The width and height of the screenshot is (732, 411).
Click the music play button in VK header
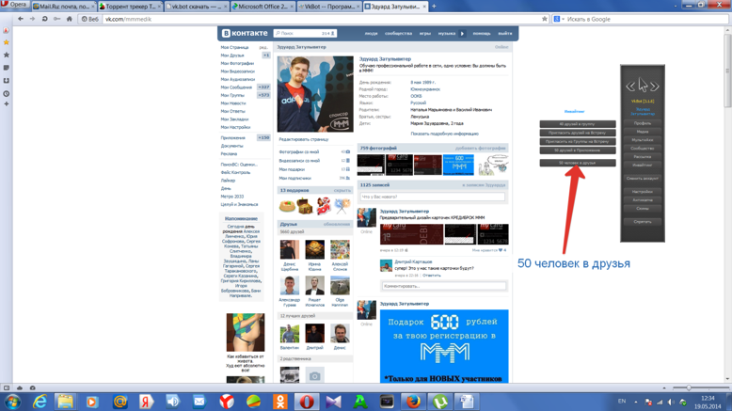(462, 33)
